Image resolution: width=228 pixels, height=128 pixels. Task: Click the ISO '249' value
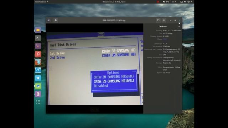(x=165, y=55)
